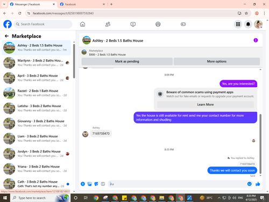Click Ashley's house thumbnail in chat header

[x=87, y=40]
